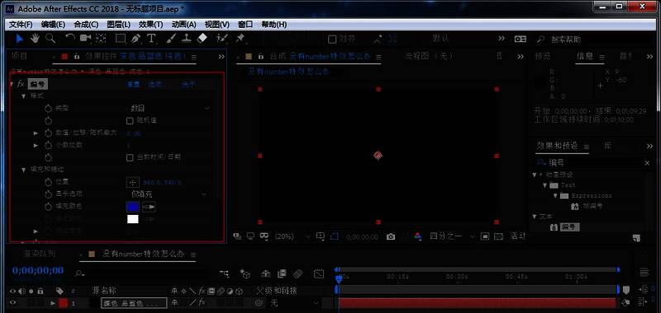The image size is (661, 313).
Task: Expand the 数值/位移/随机最大 property
Action: (x=36, y=133)
